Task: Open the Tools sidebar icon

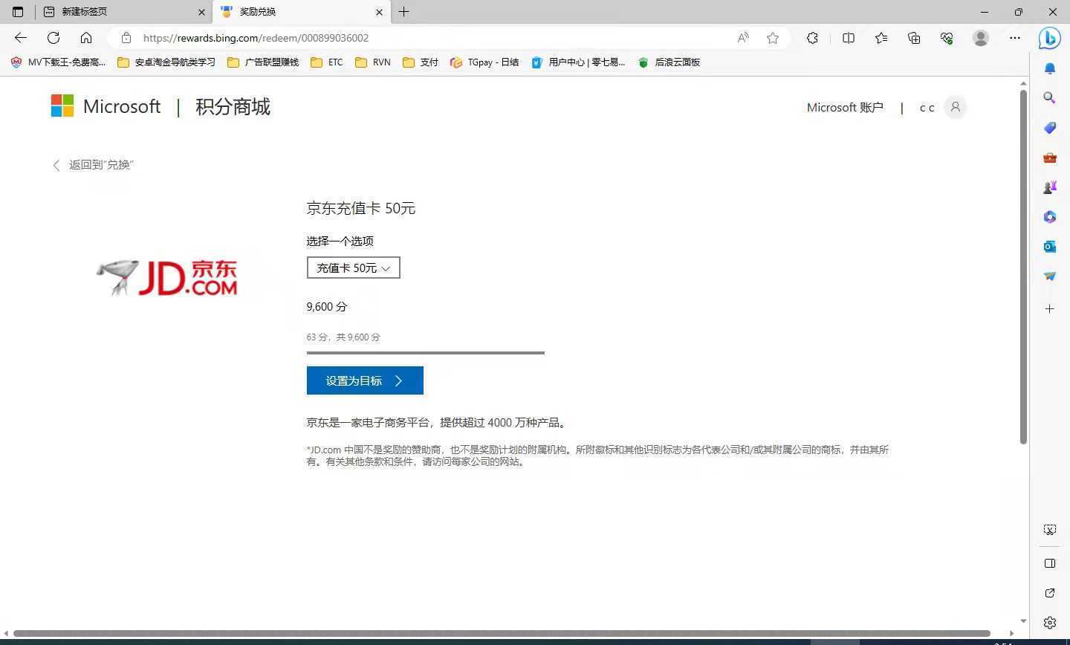Action: (x=1049, y=158)
